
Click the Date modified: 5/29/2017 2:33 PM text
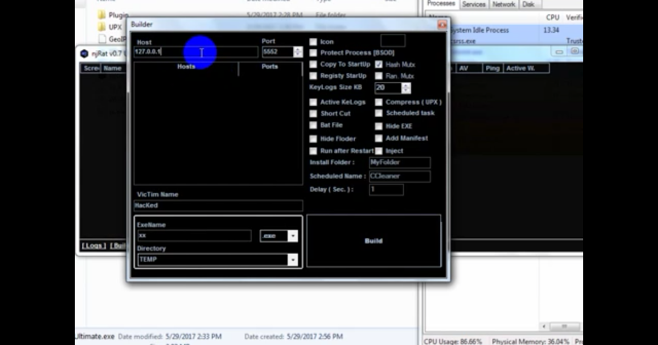[x=170, y=336]
